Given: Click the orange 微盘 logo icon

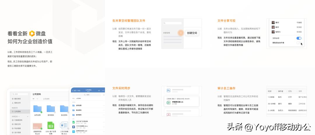Looking at the screenshot, I should 32,33.
